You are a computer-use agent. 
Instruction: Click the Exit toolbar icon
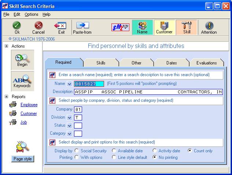pyautogui.click(x=60, y=26)
